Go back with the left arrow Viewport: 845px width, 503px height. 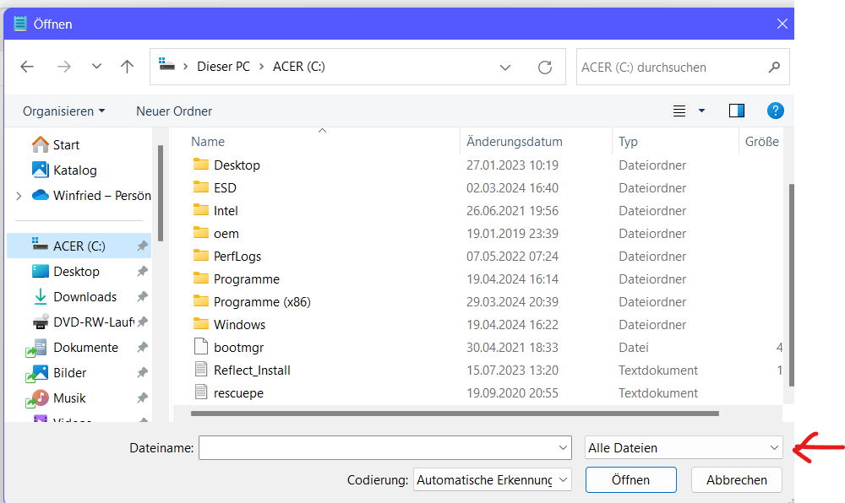pos(27,67)
